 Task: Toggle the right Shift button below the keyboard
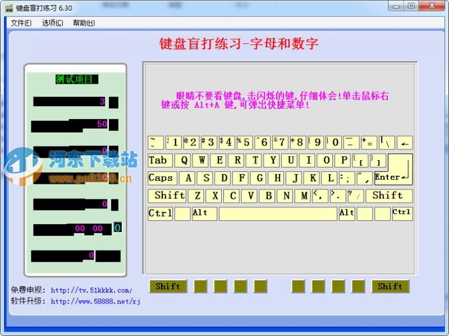[390, 287]
